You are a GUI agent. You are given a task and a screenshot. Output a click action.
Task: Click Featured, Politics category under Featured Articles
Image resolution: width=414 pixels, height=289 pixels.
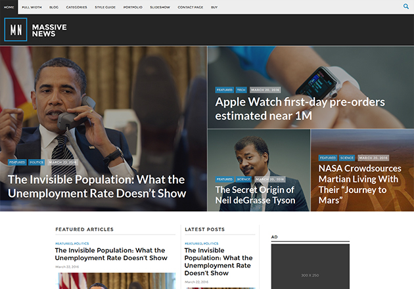click(x=72, y=243)
